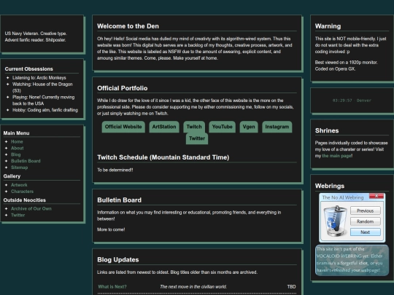Open the Characters gallery link

point(22,192)
